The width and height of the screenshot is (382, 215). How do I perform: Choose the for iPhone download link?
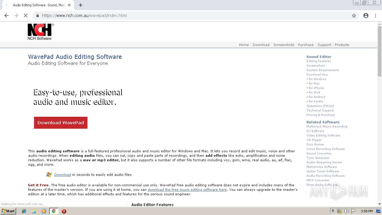click(316, 88)
